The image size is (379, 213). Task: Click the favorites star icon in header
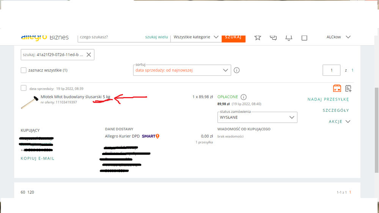tap(258, 37)
